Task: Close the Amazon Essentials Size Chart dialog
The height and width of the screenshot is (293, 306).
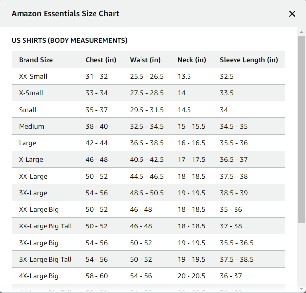Action: click(x=292, y=14)
